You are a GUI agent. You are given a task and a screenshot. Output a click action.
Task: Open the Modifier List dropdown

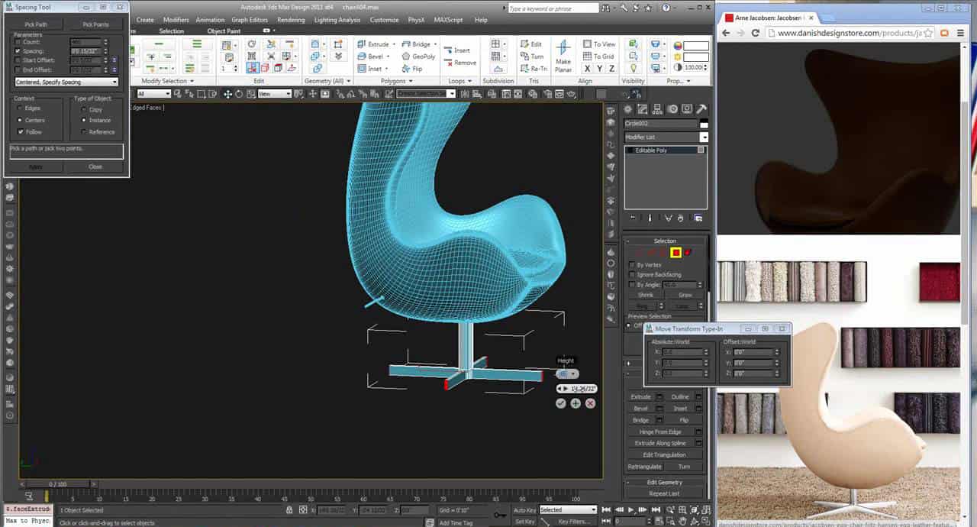point(666,137)
